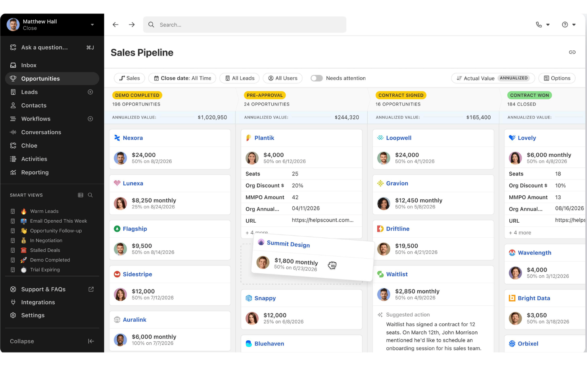Open All Leads filter

240,78
